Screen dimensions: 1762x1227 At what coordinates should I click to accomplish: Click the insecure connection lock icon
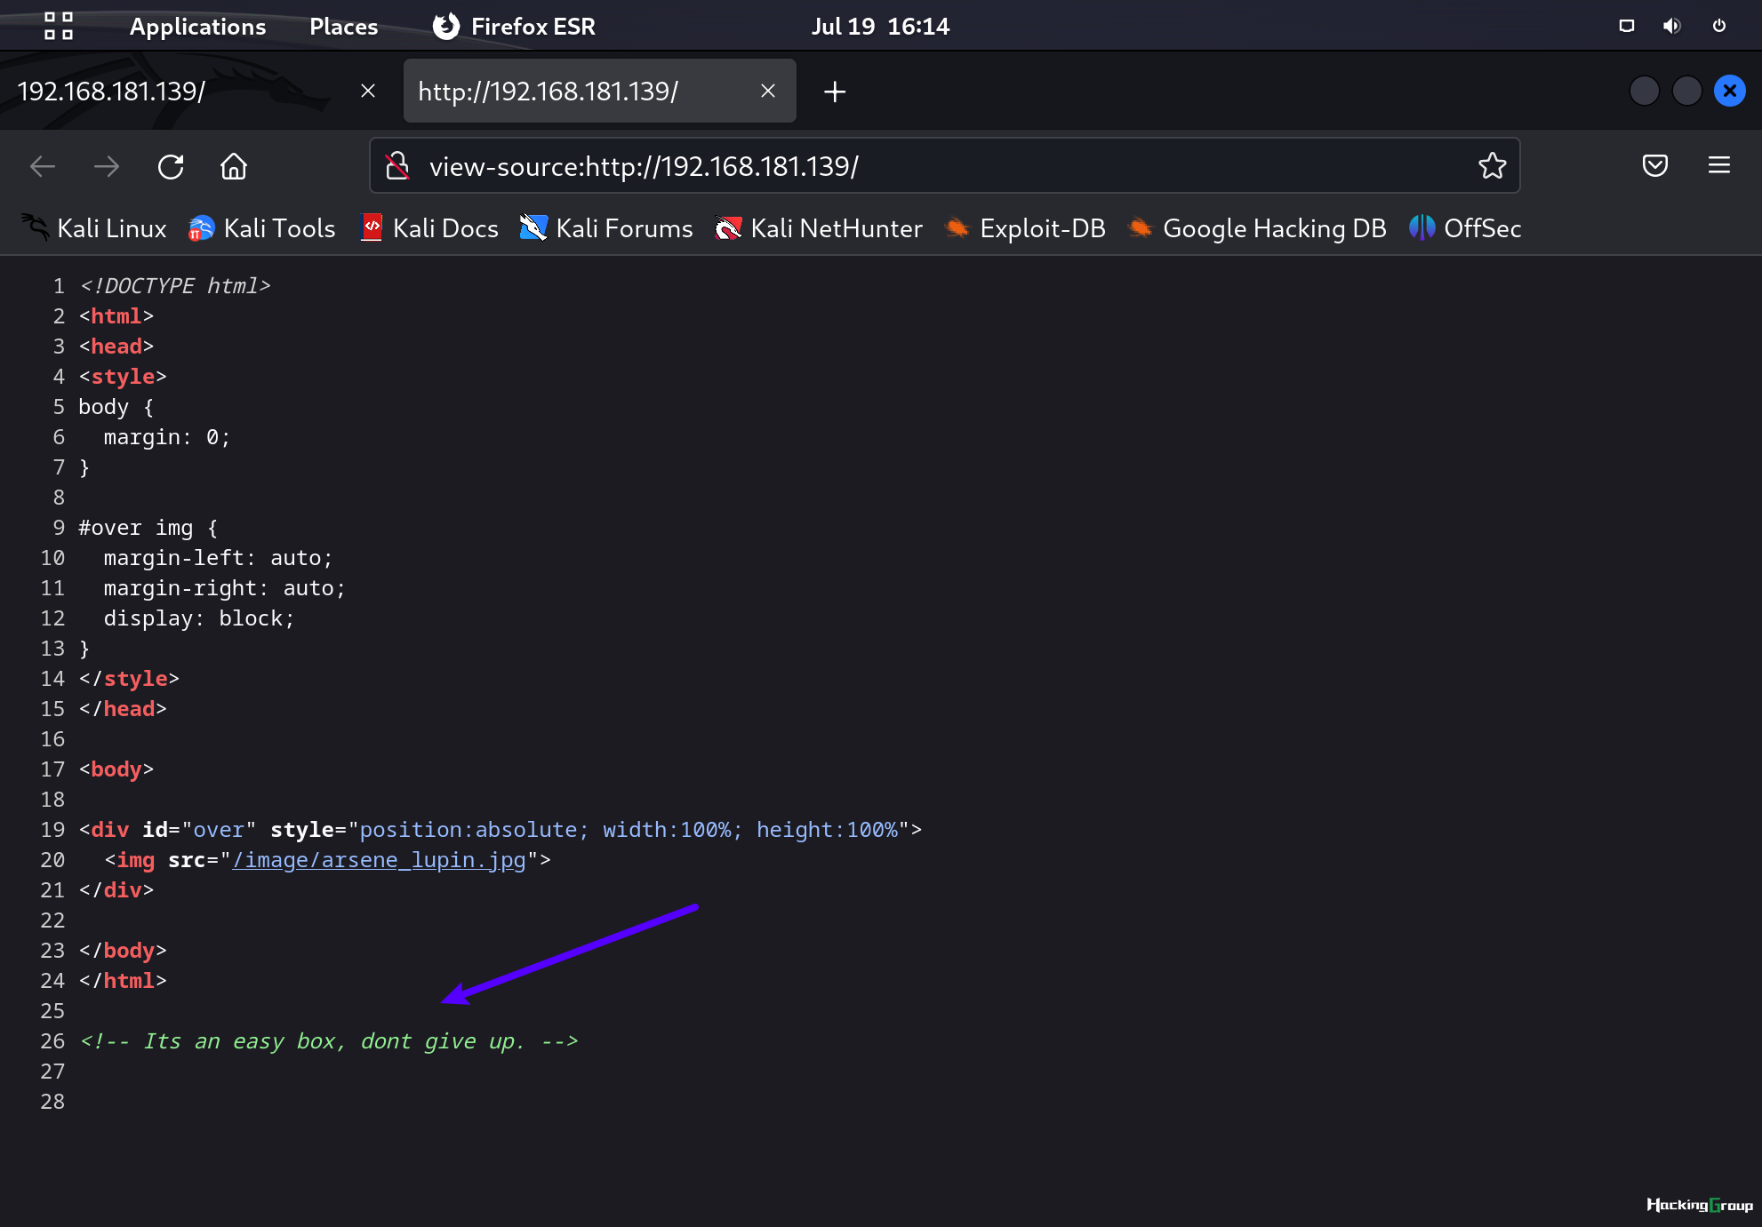397,166
